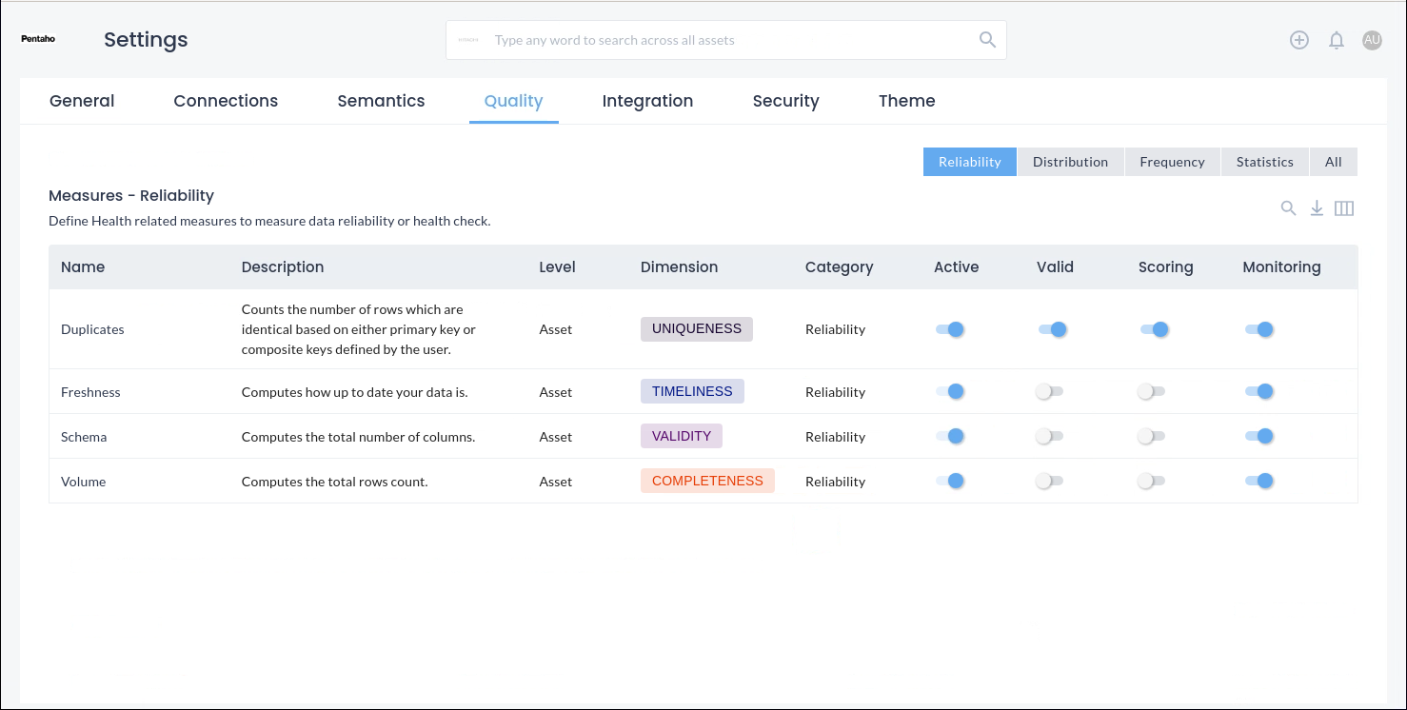The height and width of the screenshot is (710, 1407).
Task: Enable the Valid toggle for Freshness
Action: (x=1050, y=392)
